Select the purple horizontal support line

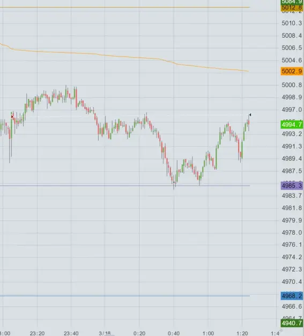tap(125, 185)
